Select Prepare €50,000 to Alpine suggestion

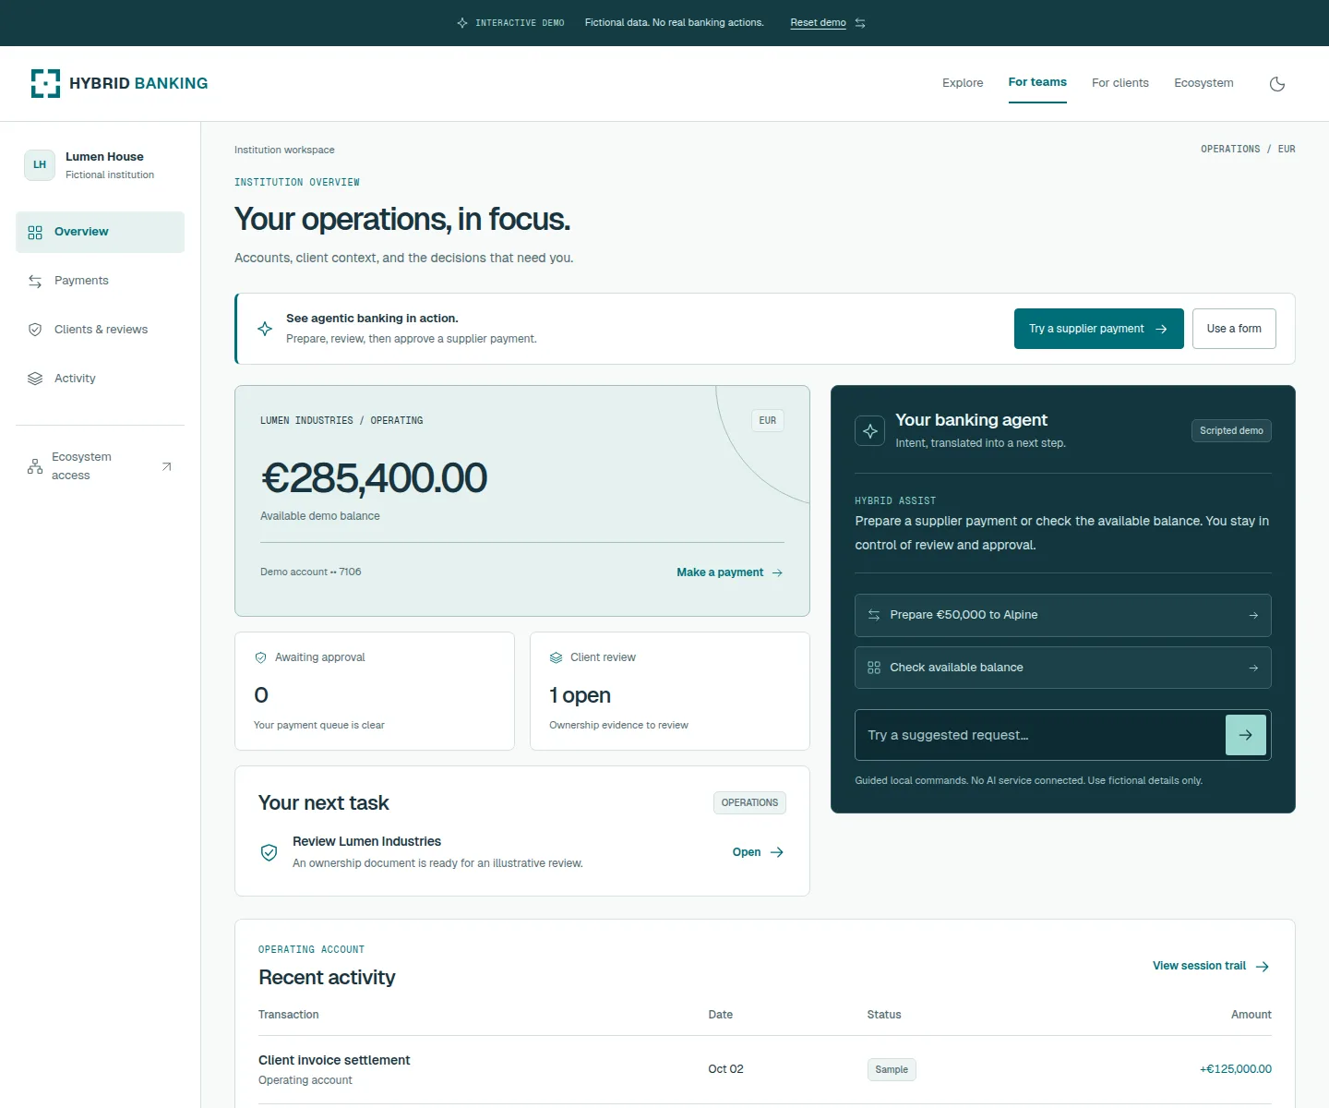click(x=1062, y=615)
